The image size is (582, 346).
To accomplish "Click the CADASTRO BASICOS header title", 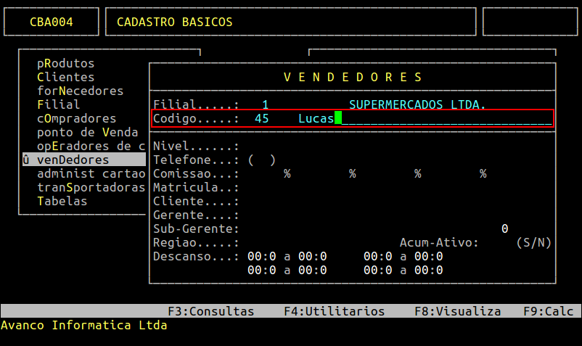I will tap(174, 22).
